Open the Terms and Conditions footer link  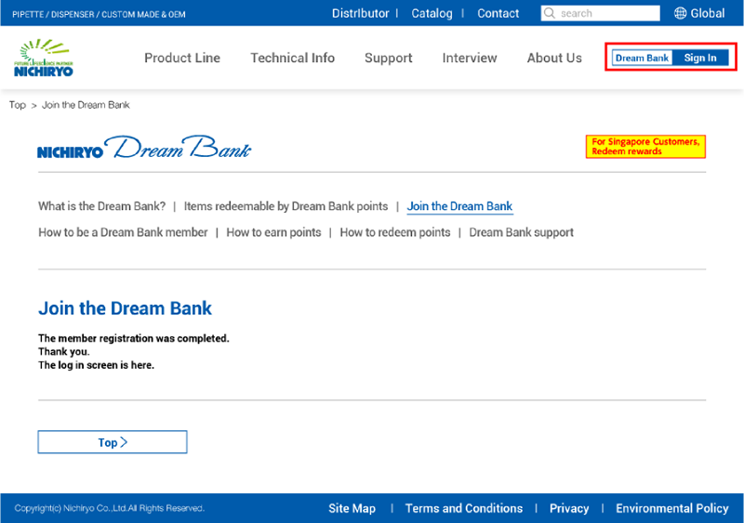[463, 508]
